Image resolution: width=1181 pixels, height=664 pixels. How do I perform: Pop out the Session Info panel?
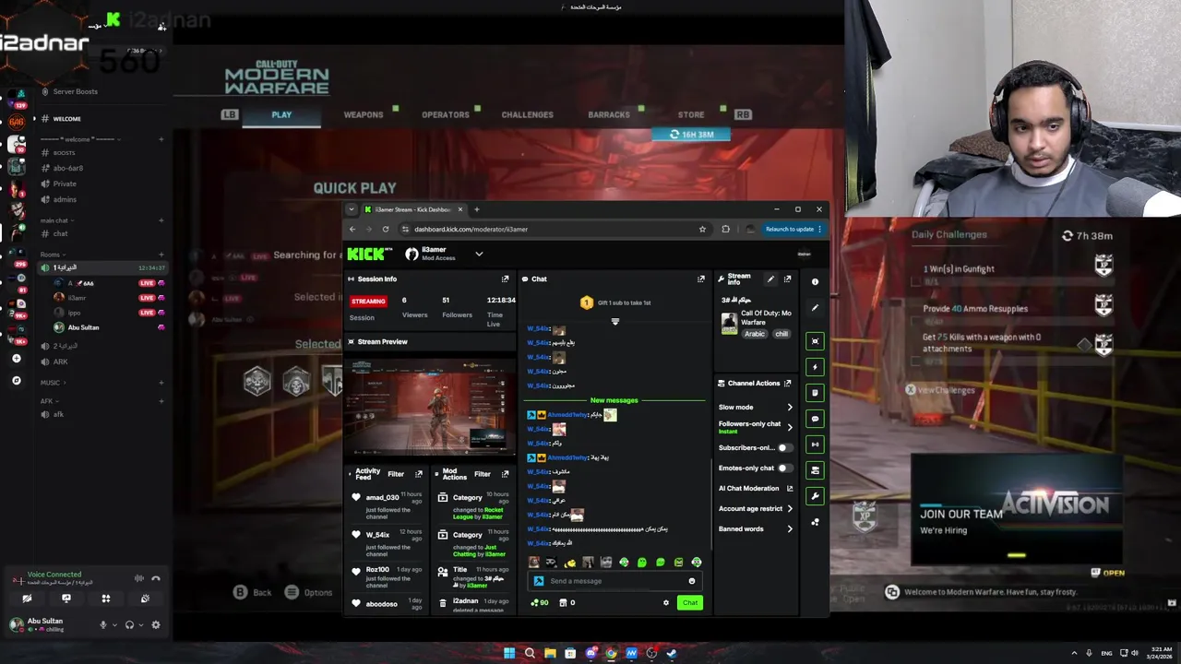pos(505,279)
